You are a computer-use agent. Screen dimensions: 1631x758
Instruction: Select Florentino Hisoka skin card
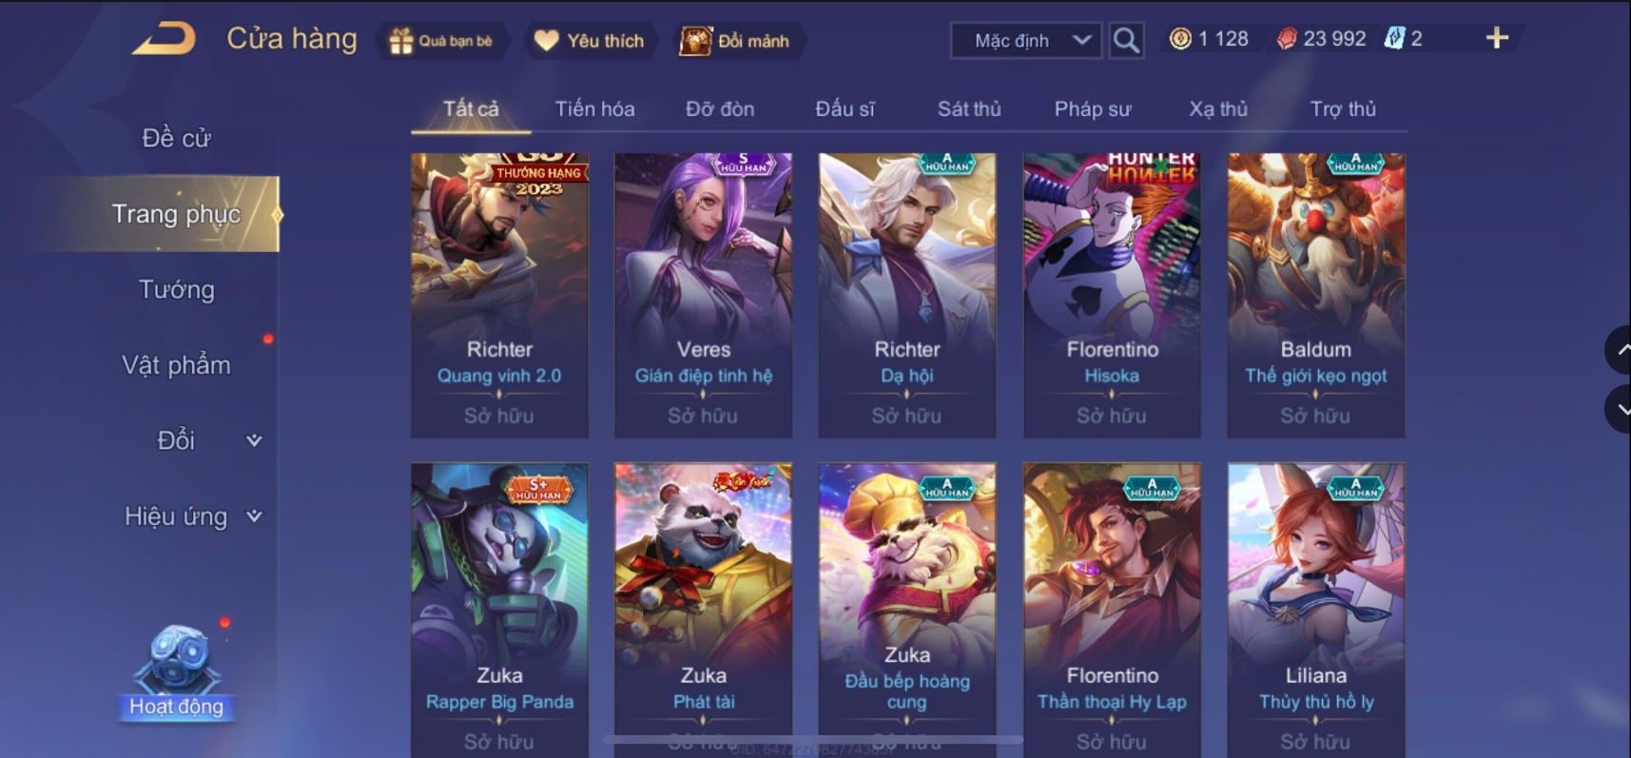(1112, 295)
